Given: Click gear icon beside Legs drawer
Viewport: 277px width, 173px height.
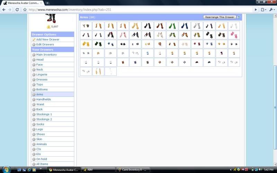Looking at the screenshot, I should click(x=34, y=129).
